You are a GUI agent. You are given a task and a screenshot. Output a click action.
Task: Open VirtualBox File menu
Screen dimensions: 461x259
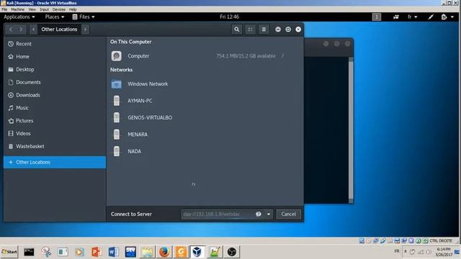tap(4, 9)
